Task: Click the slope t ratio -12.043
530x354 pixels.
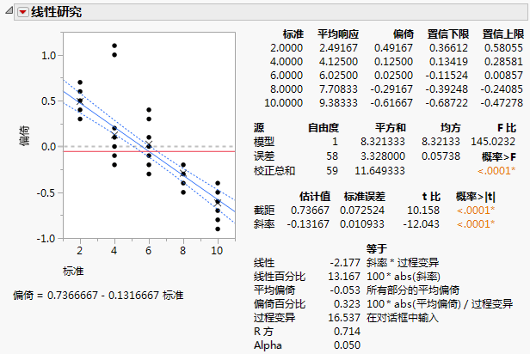Action: (x=422, y=224)
